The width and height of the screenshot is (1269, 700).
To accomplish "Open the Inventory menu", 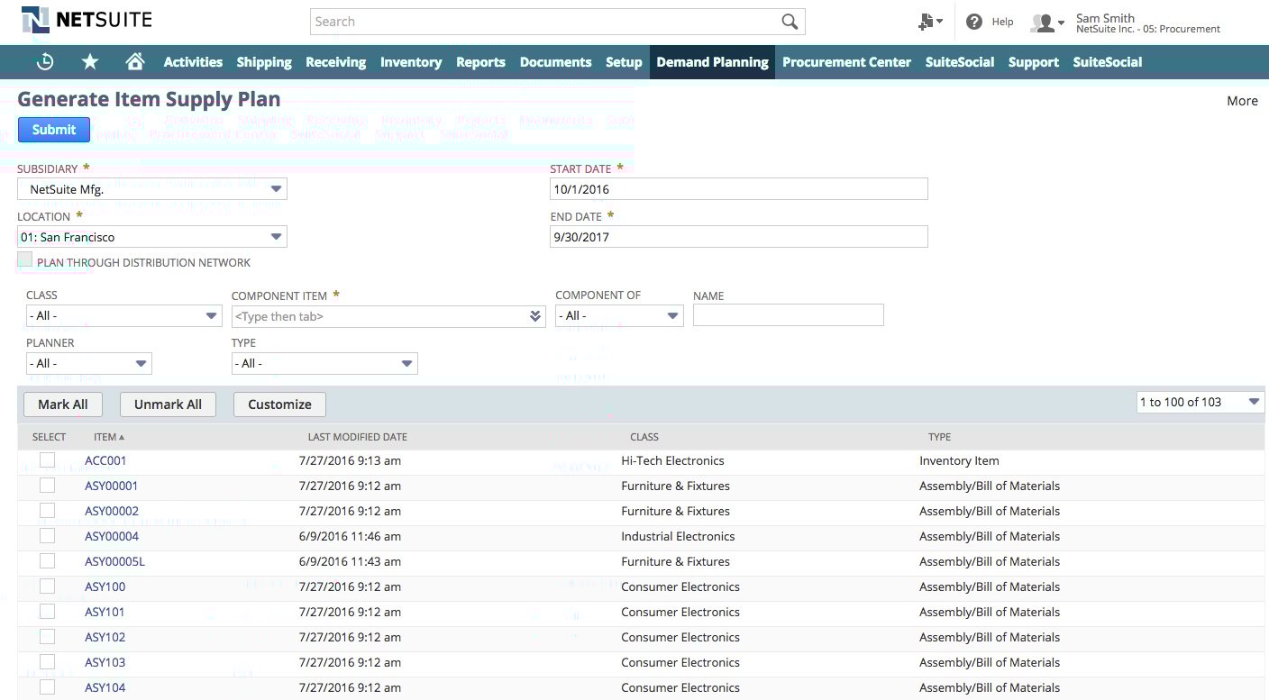I will 411,62.
